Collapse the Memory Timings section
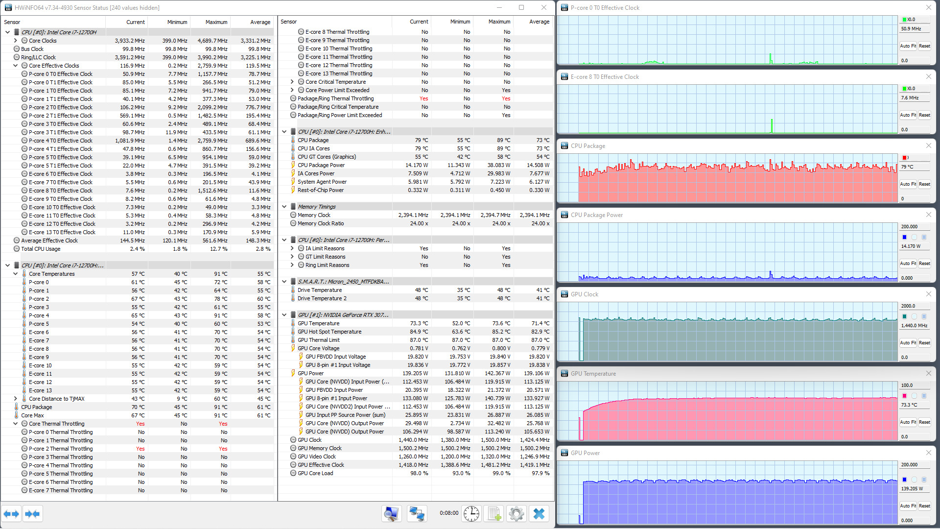 284,207
